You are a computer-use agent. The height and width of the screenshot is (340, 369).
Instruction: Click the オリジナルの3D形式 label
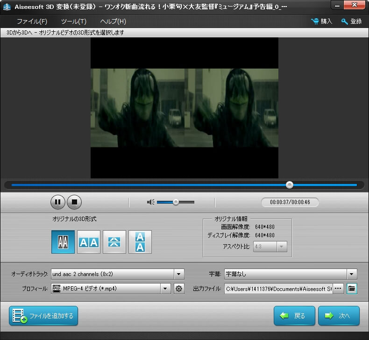pyautogui.click(x=74, y=219)
